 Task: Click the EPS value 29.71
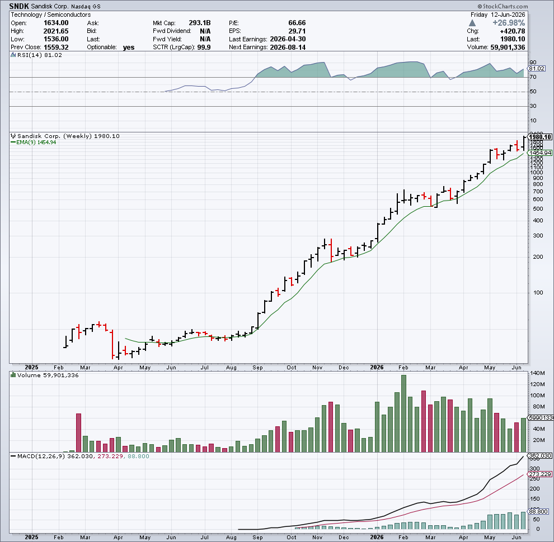[297, 31]
